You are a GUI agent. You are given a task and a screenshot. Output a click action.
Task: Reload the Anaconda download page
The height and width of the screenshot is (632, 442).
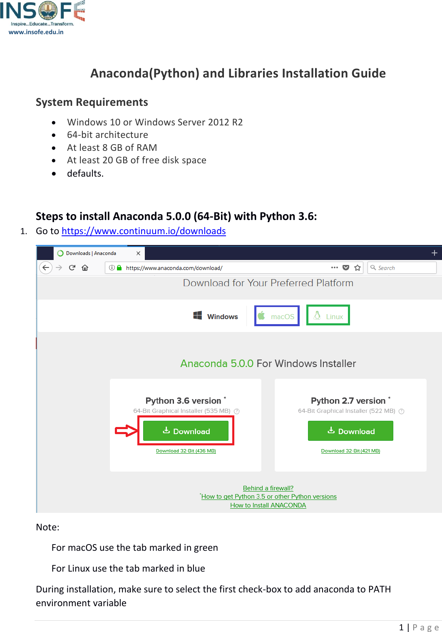click(x=72, y=267)
